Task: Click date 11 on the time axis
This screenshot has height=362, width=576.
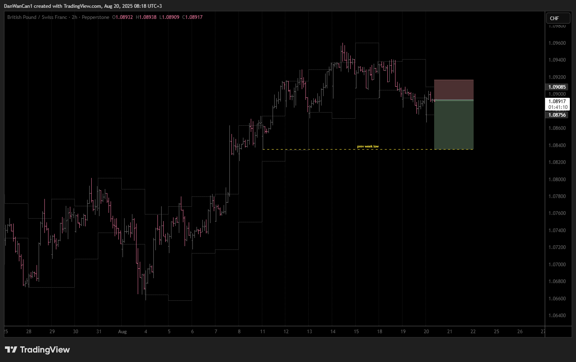Action: coord(263,332)
